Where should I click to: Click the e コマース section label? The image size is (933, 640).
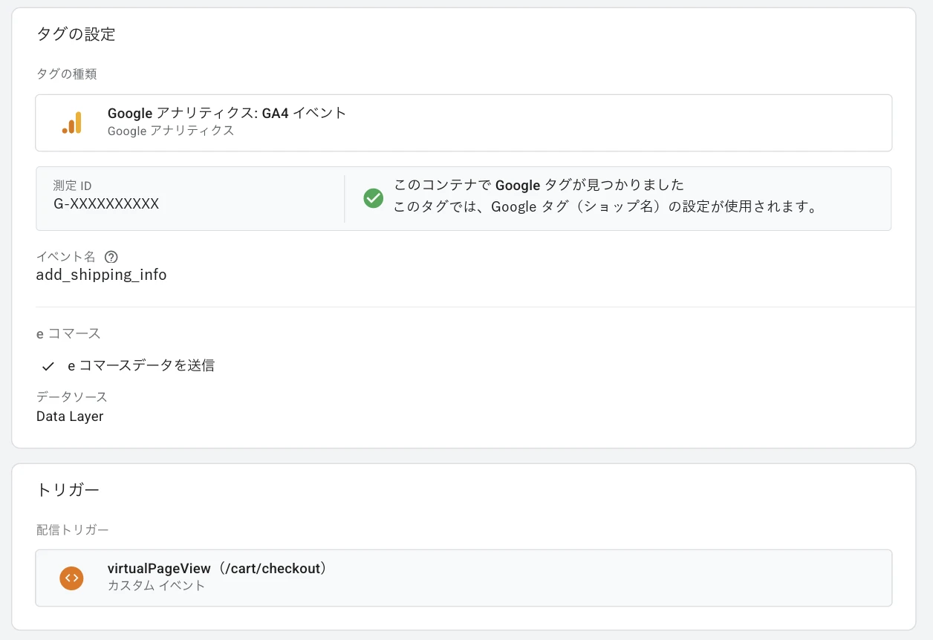point(68,334)
